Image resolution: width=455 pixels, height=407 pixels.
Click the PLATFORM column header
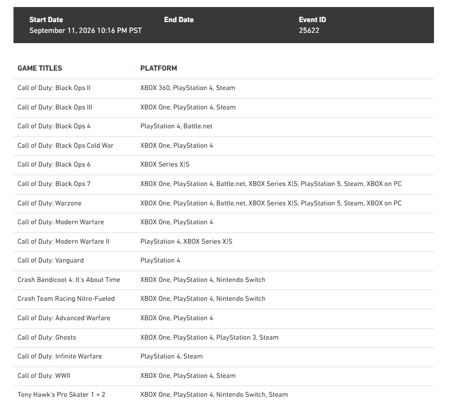pos(158,68)
